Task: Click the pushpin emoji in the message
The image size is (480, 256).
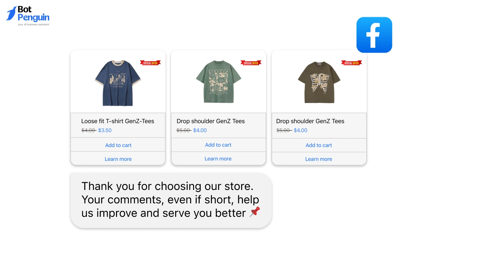Action: pyautogui.click(x=255, y=212)
